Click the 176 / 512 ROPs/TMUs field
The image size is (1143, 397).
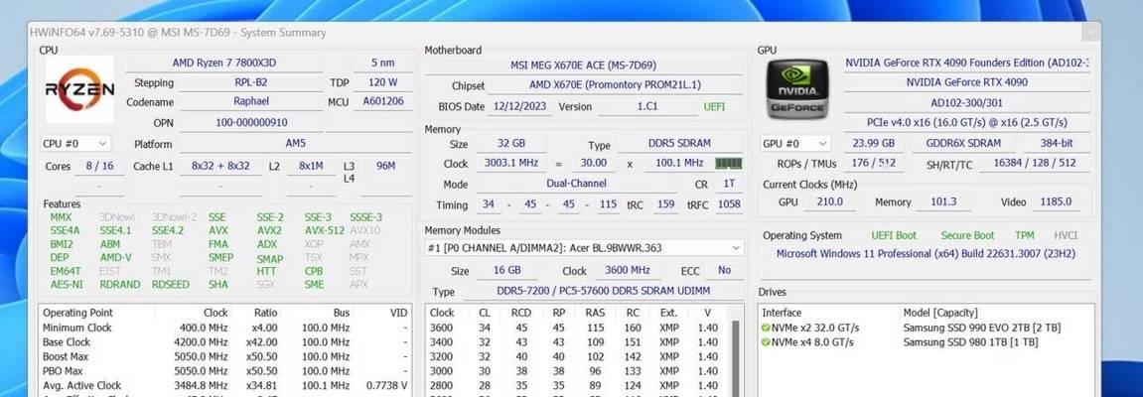[x=873, y=163]
